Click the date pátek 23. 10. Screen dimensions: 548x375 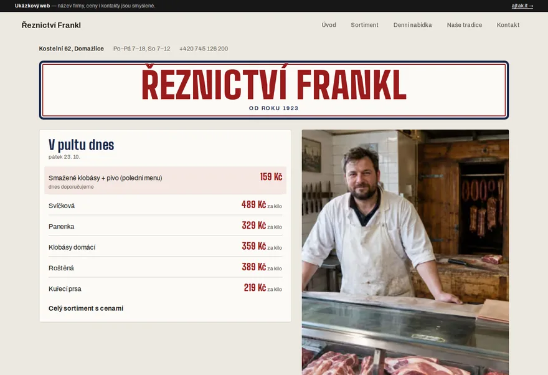pyautogui.click(x=64, y=157)
